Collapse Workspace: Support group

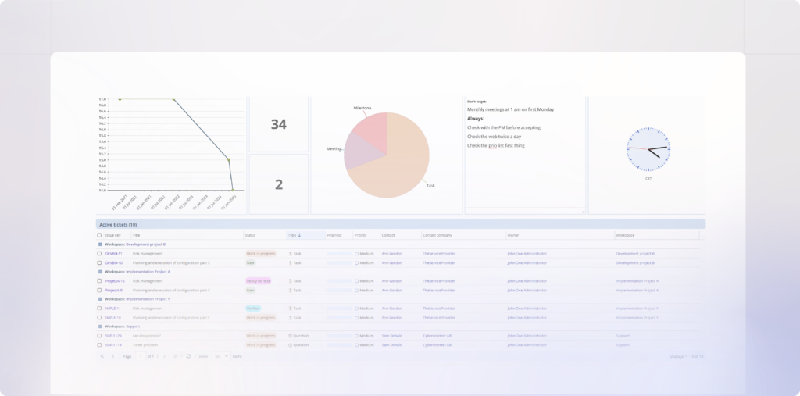click(100, 326)
